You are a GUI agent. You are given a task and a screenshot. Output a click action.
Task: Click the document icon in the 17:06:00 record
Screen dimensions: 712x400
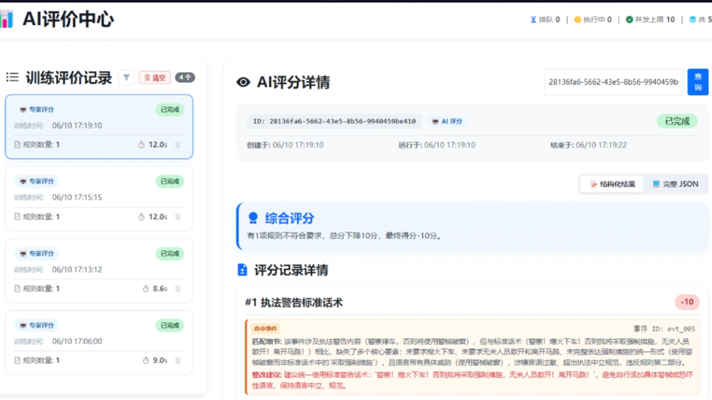point(17,360)
